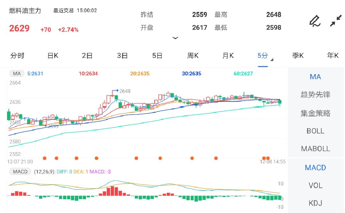
Task: Toggle the MACD sub-chart indicator
Action: coord(316,167)
